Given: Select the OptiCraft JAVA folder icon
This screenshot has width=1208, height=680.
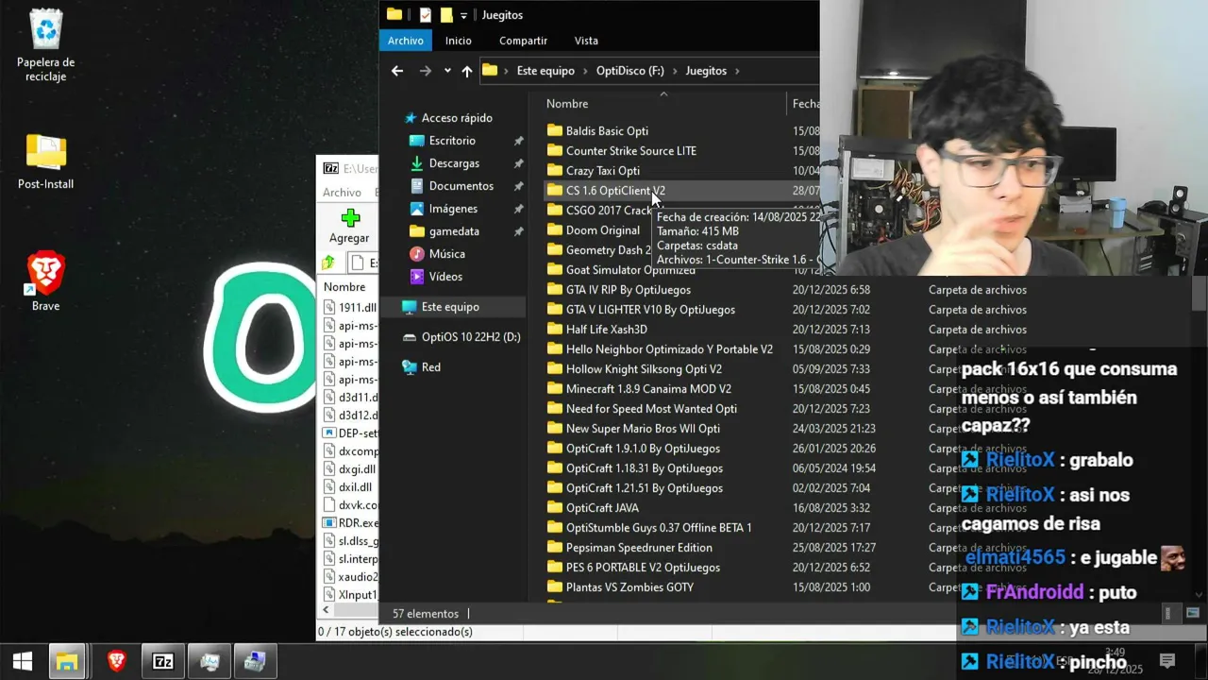Looking at the screenshot, I should (x=555, y=508).
